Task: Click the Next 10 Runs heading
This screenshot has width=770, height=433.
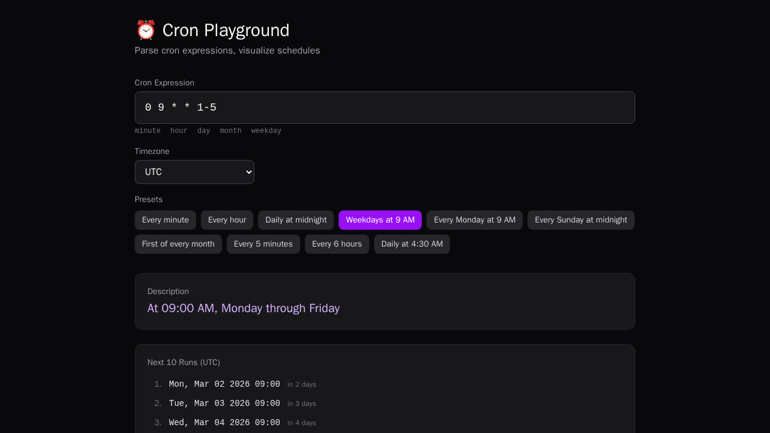Action: click(183, 362)
